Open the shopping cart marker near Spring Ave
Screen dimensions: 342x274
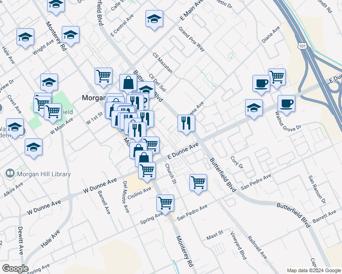click(x=166, y=204)
